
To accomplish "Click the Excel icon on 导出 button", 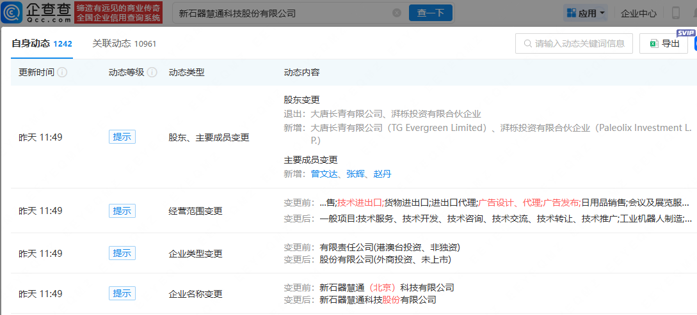I will click(x=654, y=43).
